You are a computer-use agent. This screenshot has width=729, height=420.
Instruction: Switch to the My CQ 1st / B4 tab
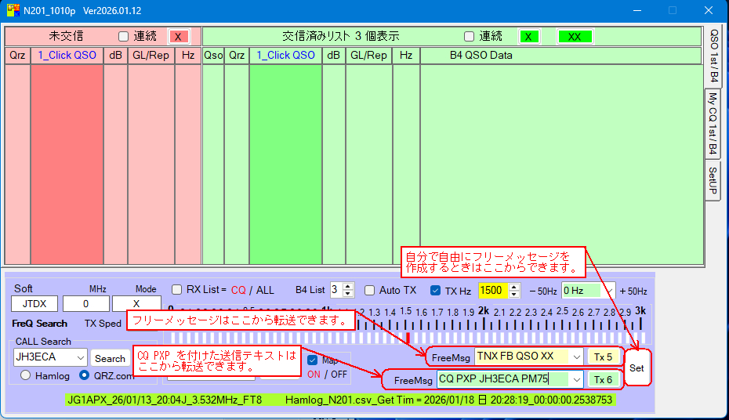(x=713, y=123)
